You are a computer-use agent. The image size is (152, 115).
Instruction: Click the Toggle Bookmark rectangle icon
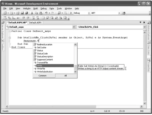tap(43, 18)
